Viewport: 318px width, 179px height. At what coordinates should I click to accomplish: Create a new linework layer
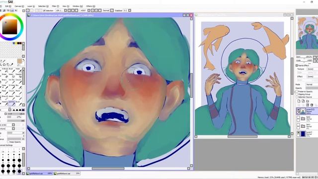(x=303, y=101)
